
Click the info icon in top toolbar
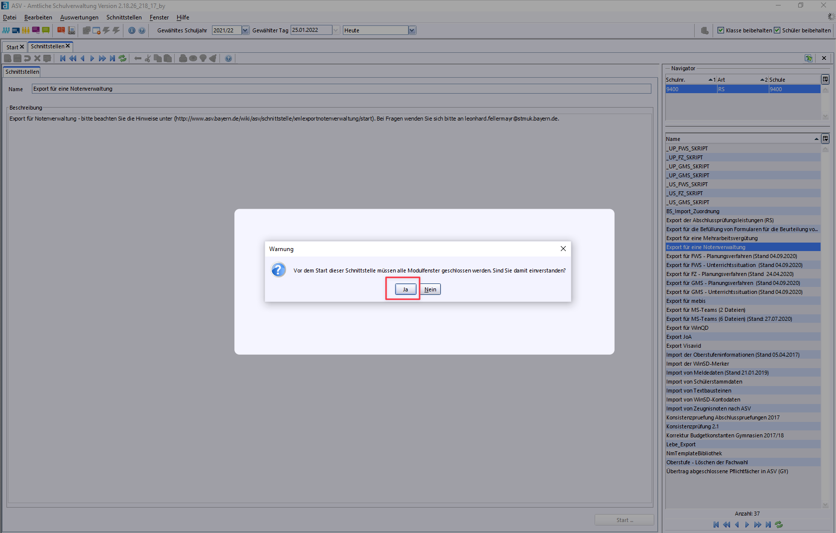coord(132,30)
